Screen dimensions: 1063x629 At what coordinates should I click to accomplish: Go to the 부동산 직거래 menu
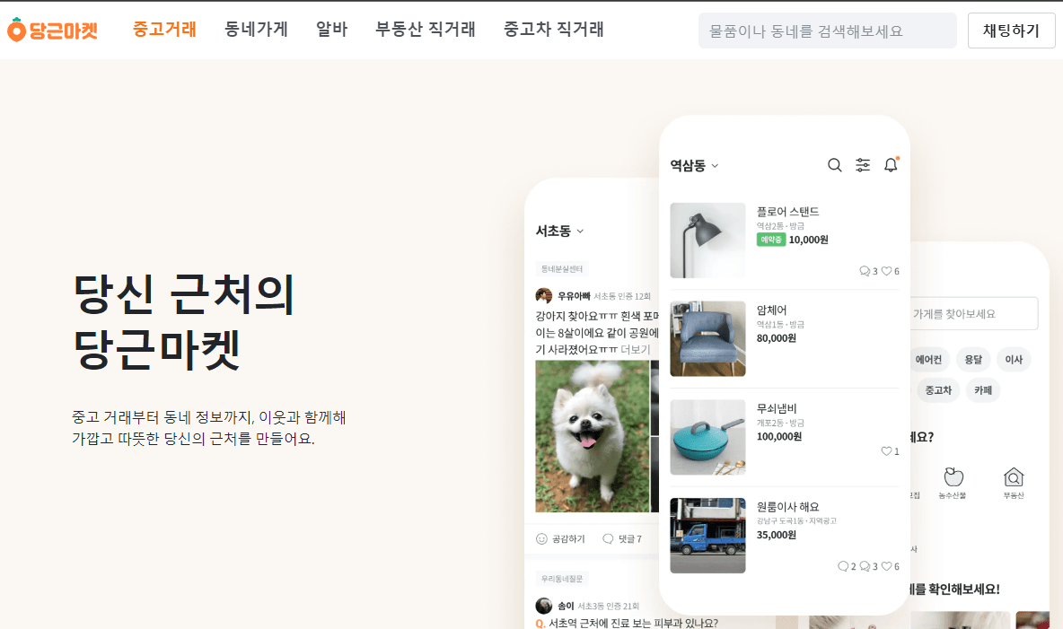(425, 29)
